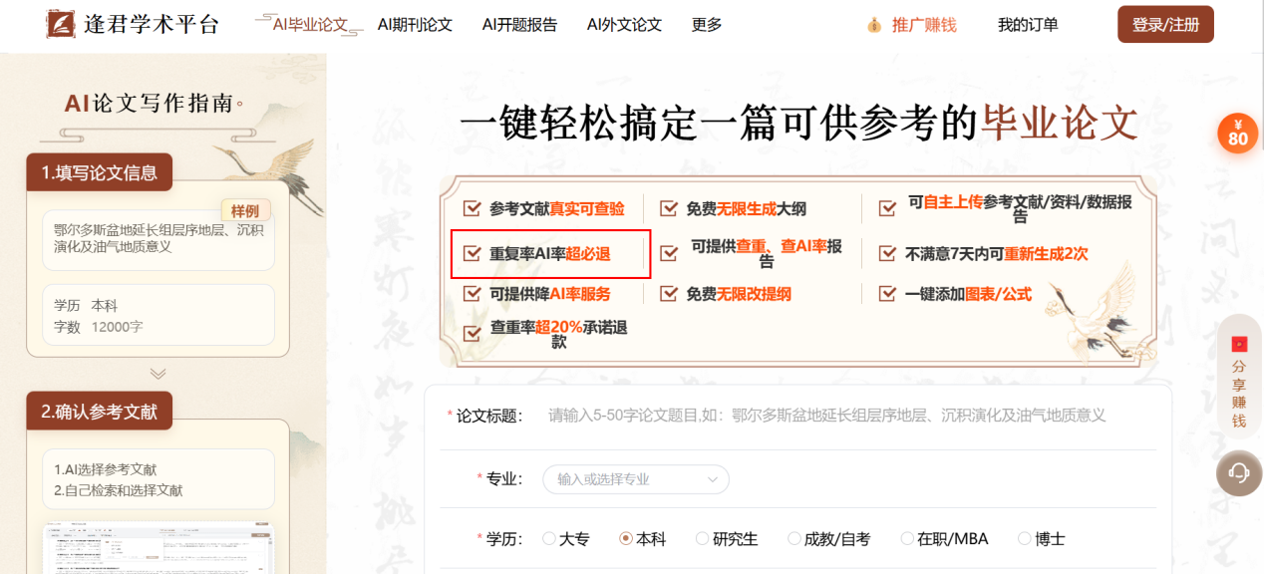Screen dimensions: 1264x574
Task: Open the 推广赚钱 link
Action: [x=924, y=25]
